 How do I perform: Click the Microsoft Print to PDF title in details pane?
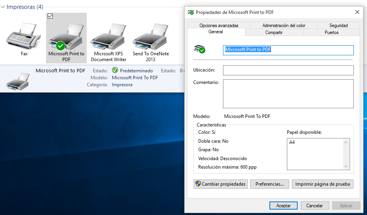click(x=60, y=71)
